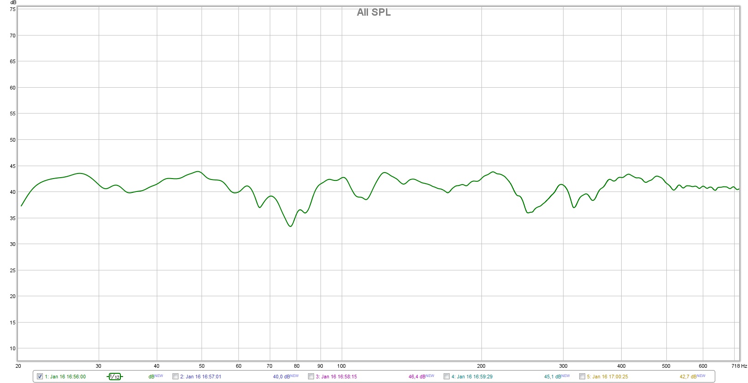The width and height of the screenshot is (748, 383).
Task: Enable the 2: Jan 16 16:57:01 trace checkbox
Action: pos(175,377)
